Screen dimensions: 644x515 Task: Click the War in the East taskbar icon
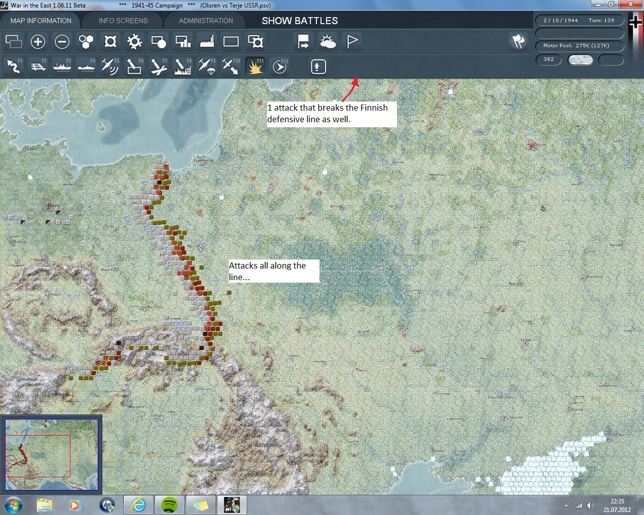pyautogui.click(x=231, y=505)
